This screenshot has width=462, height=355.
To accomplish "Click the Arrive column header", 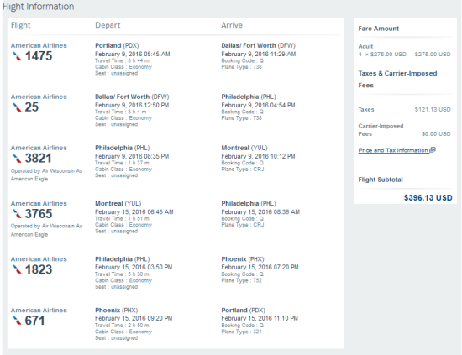I will 232,25.
